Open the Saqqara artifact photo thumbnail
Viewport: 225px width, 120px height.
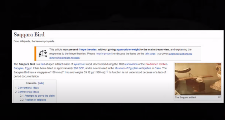198,79
